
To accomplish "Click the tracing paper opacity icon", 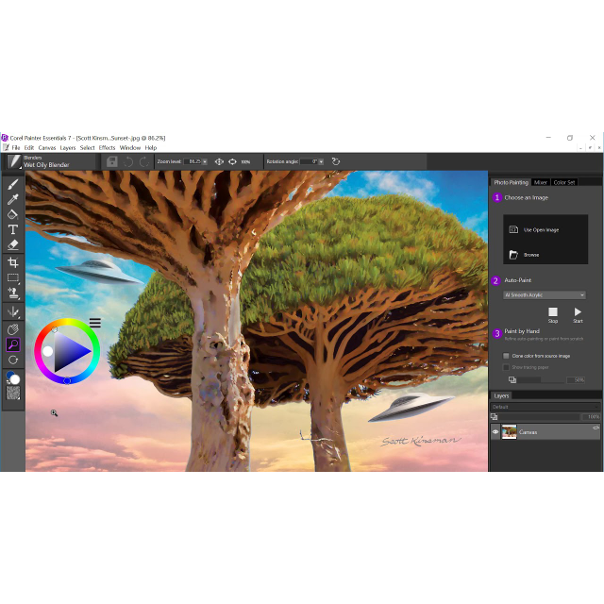I will click(512, 380).
